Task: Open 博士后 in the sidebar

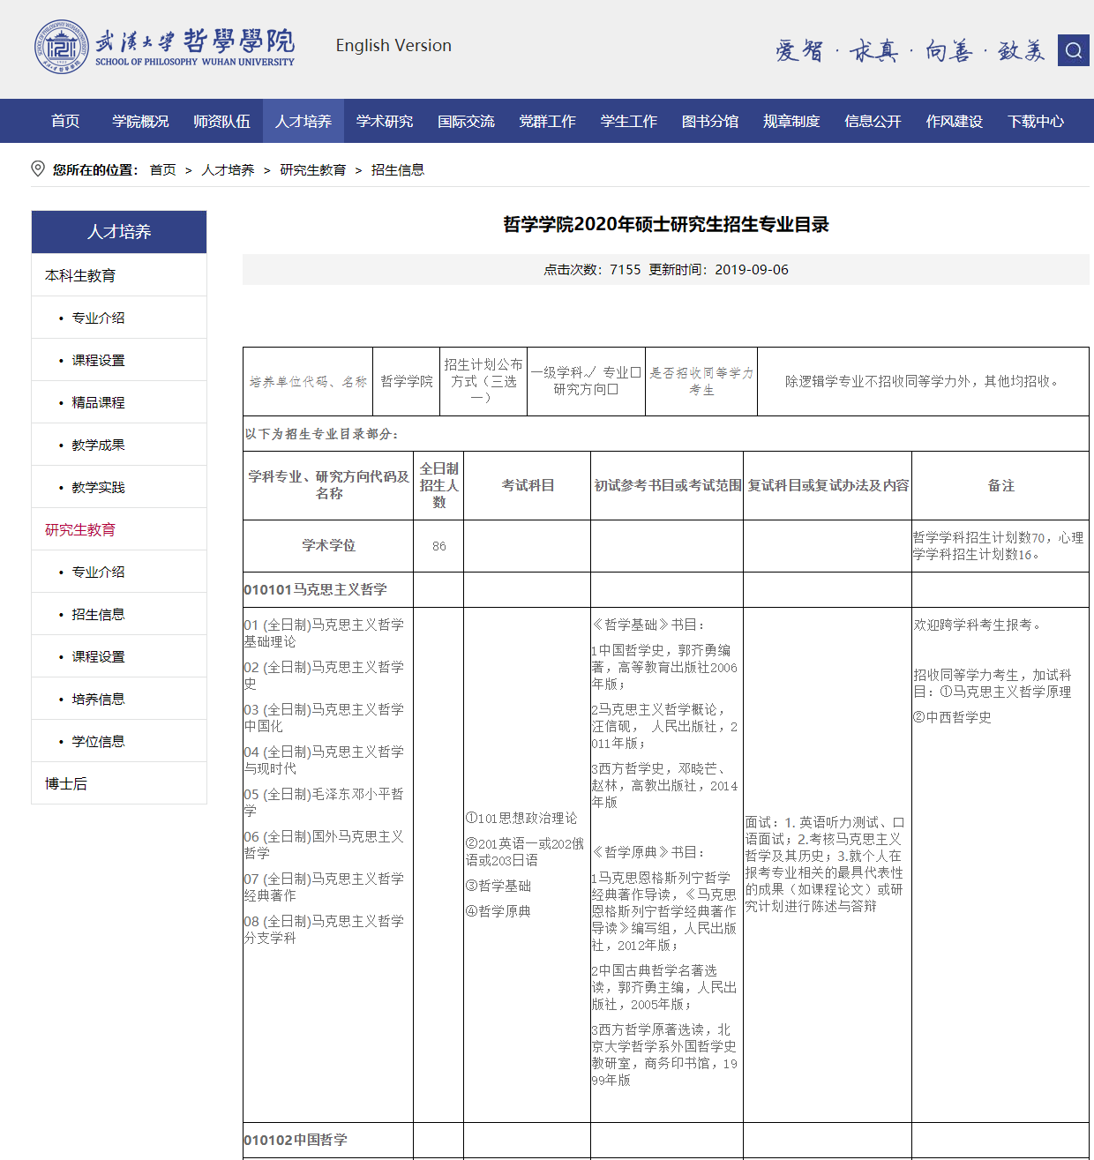Action: point(119,783)
